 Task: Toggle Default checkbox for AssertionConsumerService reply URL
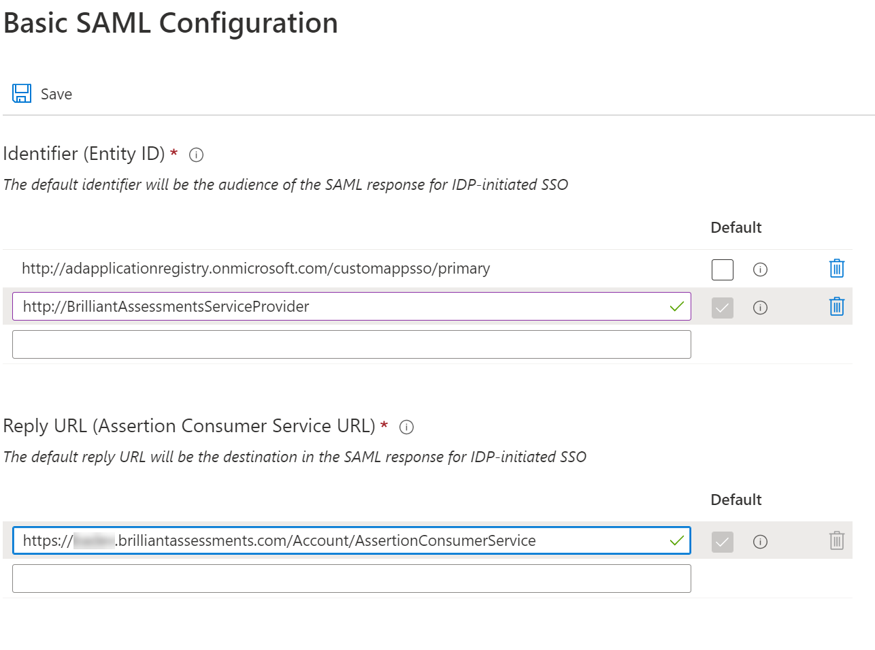pos(722,542)
